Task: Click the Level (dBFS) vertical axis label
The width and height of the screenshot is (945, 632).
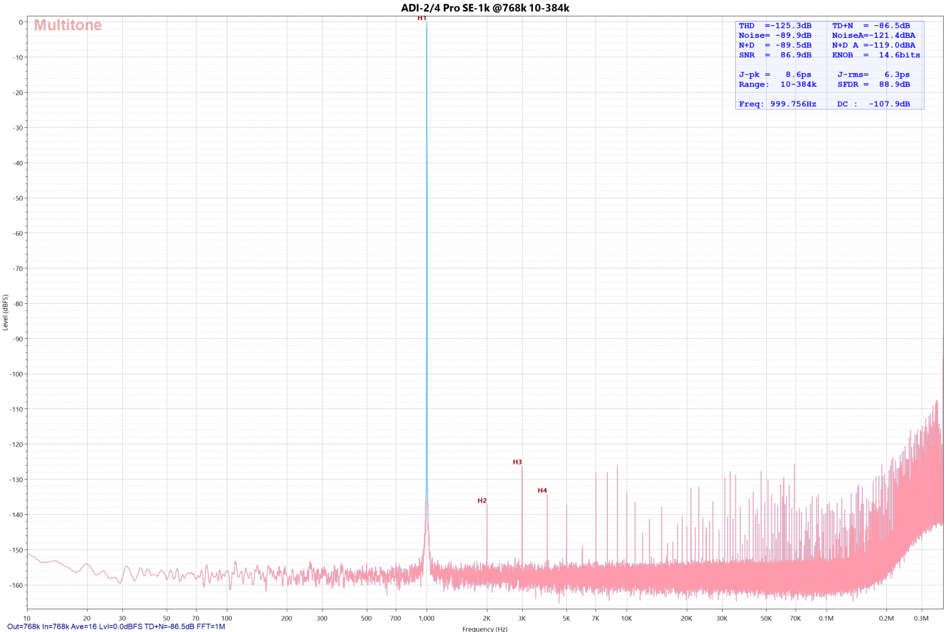Action: (6, 312)
